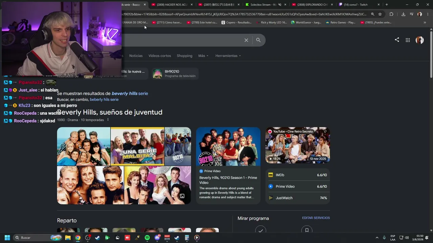Image resolution: width=433 pixels, height=243 pixels.
Task: Open the WorldGuessr bookmark
Action: 306,23
